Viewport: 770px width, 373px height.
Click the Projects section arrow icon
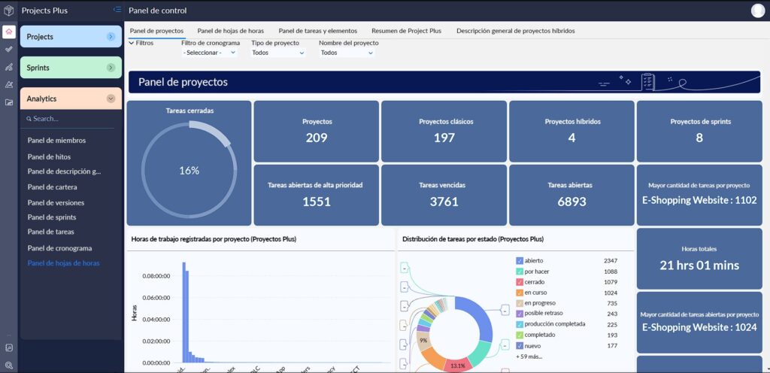point(111,36)
